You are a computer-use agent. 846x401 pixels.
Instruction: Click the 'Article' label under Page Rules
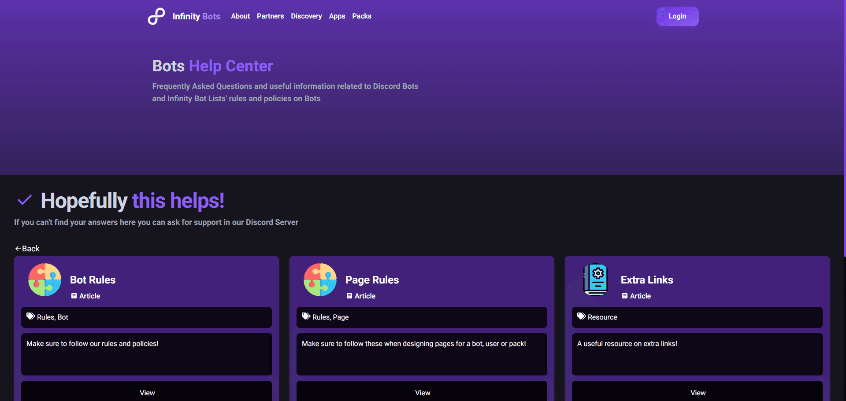pyautogui.click(x=365, y=296)
